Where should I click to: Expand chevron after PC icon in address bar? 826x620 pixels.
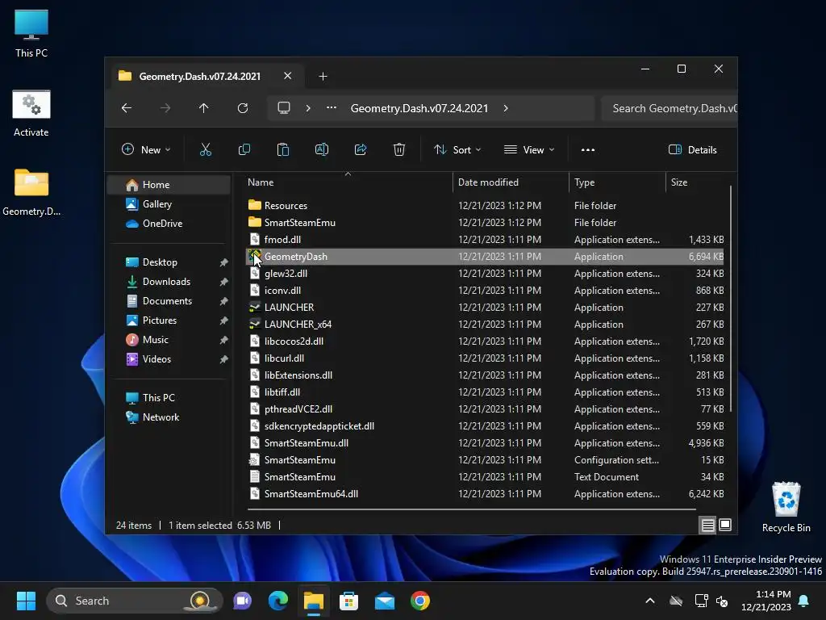pyautogui.click(x=308, y=108)
